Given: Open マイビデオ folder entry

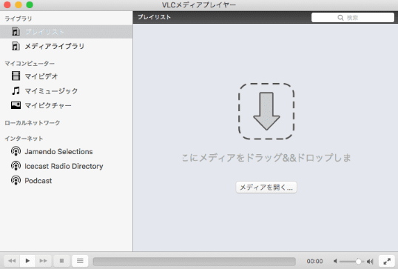Looking at the screenshot, I should point(41,76).
